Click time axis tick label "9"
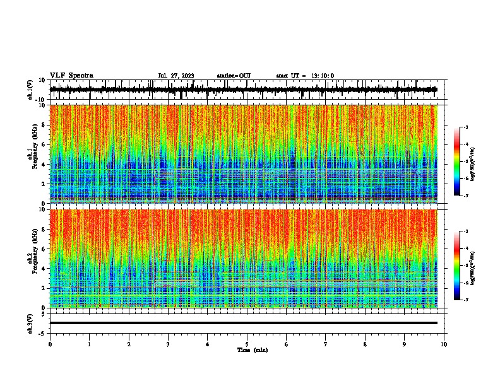Screen dimensions: 500x386 (x=404, y=344)
